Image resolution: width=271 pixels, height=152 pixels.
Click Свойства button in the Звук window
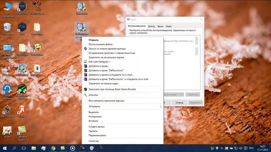(x=193, y=95)
